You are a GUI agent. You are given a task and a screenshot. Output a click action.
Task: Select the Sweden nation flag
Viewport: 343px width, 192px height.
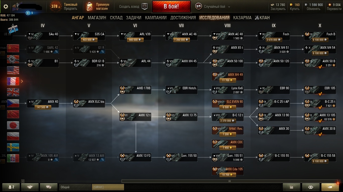[13, 147]
